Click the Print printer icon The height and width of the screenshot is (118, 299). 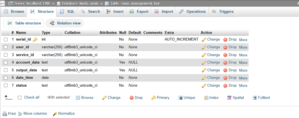pyautogui.click(x=5, y=114)
